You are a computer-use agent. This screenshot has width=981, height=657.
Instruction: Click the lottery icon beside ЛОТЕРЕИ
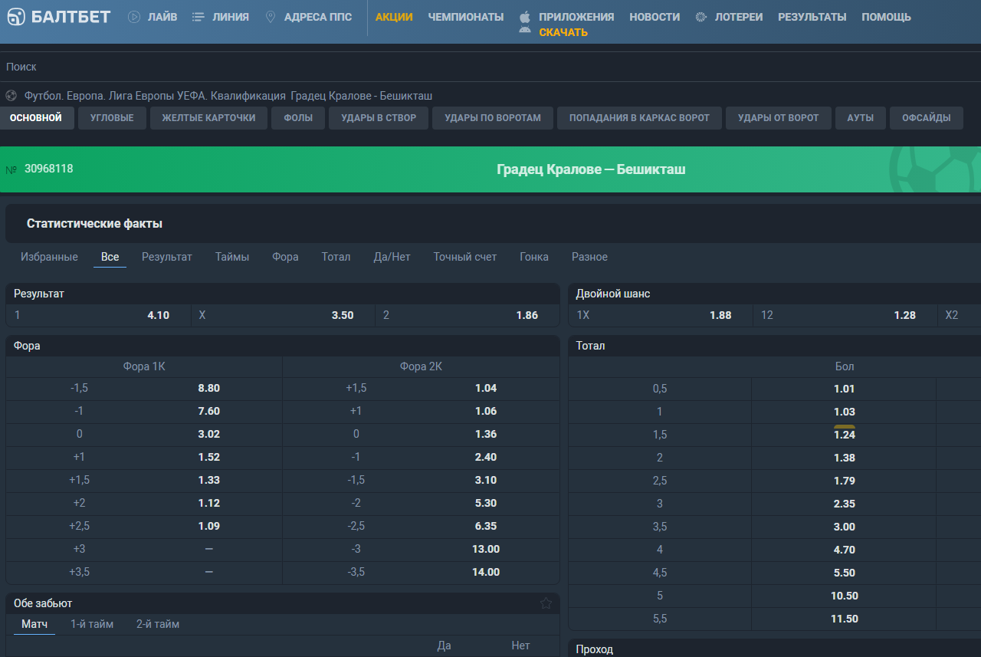pos(701,17)
